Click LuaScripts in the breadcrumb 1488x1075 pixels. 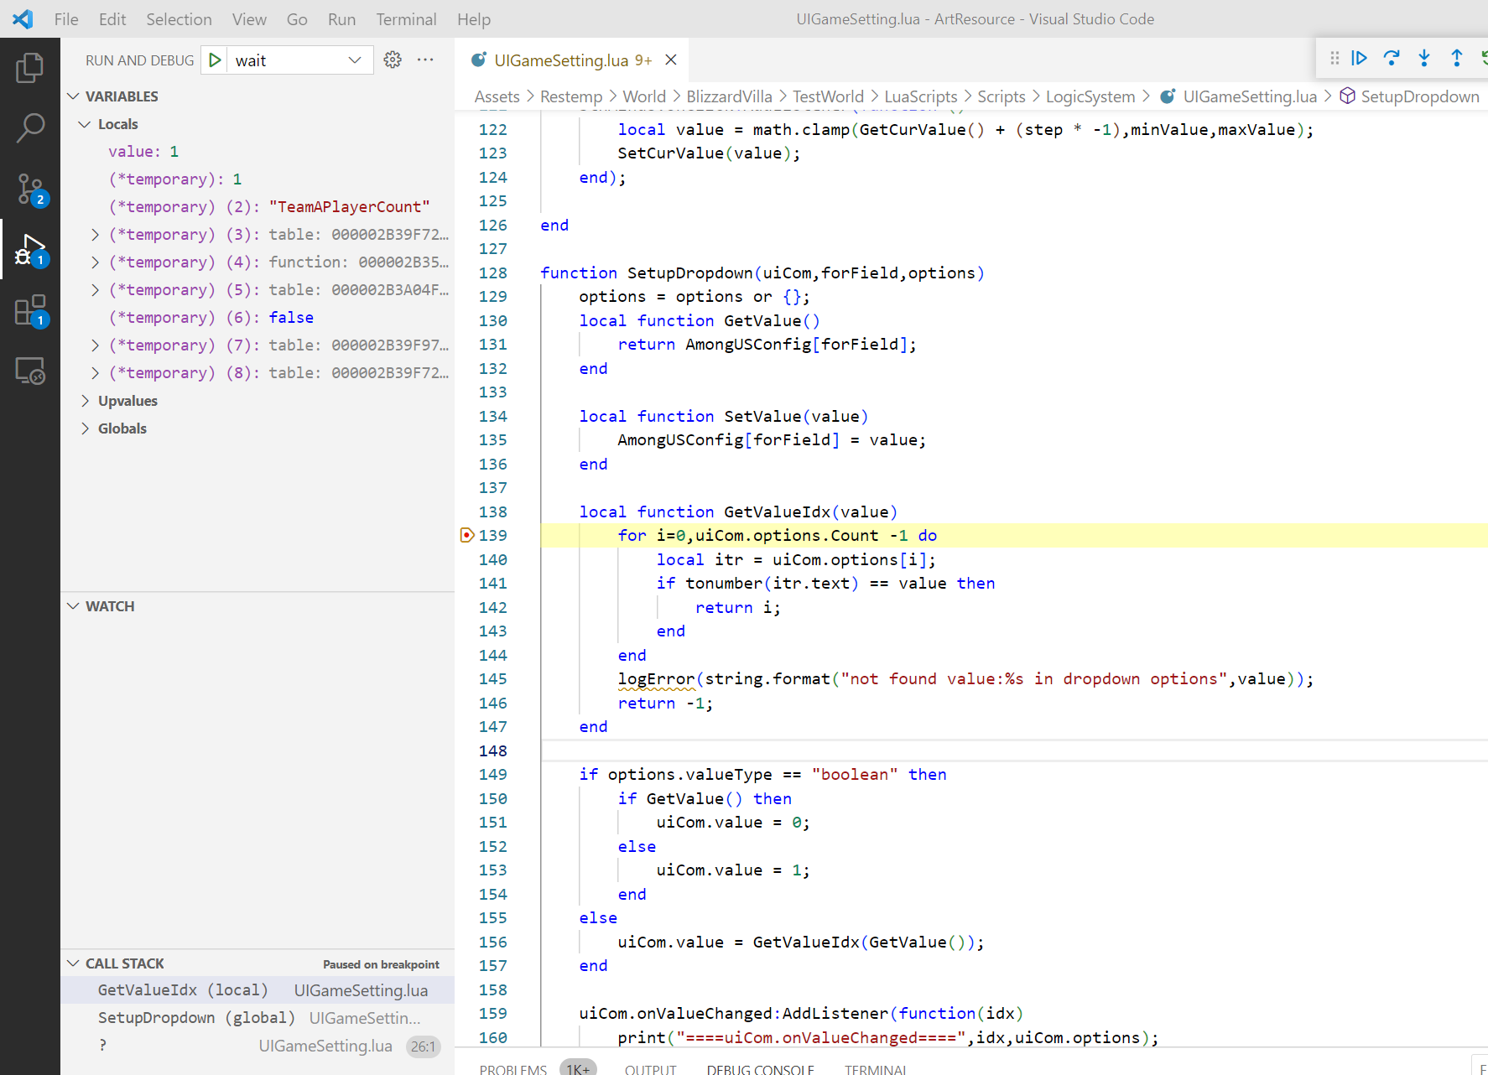pyautogui.click(x=920, y=96)
